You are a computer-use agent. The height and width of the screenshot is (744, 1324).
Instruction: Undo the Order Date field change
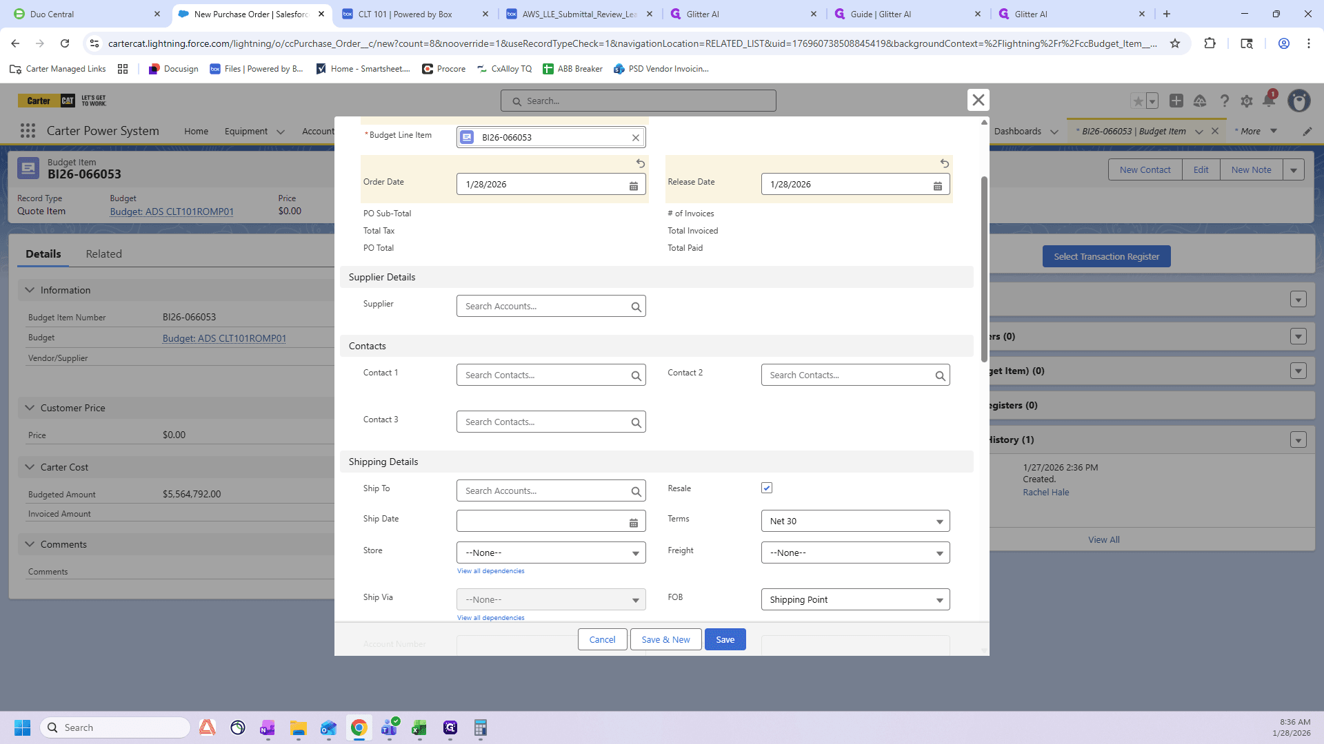(641, 163)
